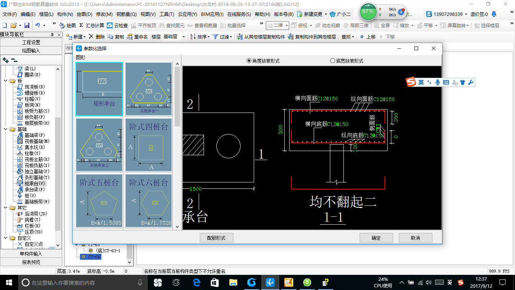515x290 pixels.
Task: Open the 报表预览 panel section
Action: coord(31,262)
